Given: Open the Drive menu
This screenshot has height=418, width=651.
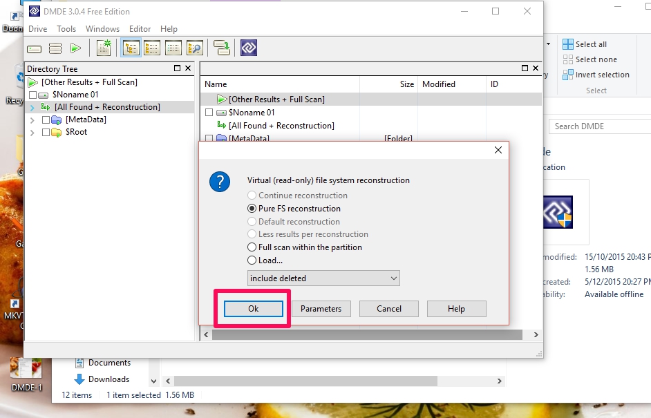Looking at the screenshot, I should (x=38, y=28).
